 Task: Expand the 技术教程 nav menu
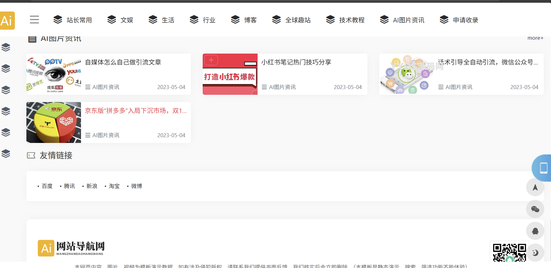click(x=345, y=20)
